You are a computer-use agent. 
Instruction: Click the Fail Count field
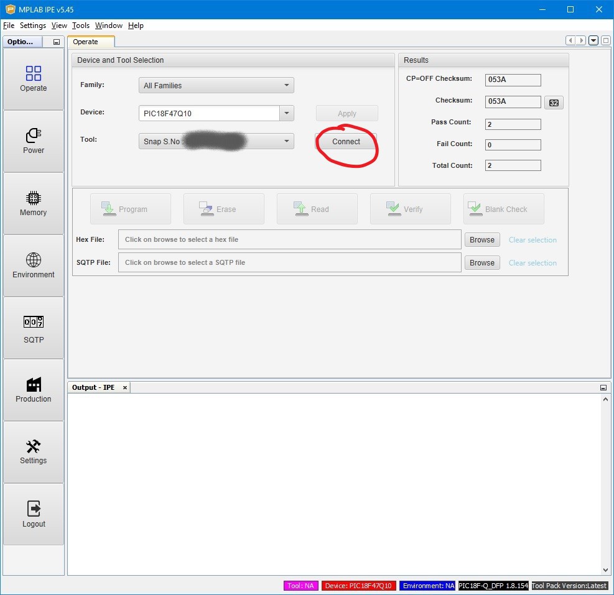click(513, 145)
